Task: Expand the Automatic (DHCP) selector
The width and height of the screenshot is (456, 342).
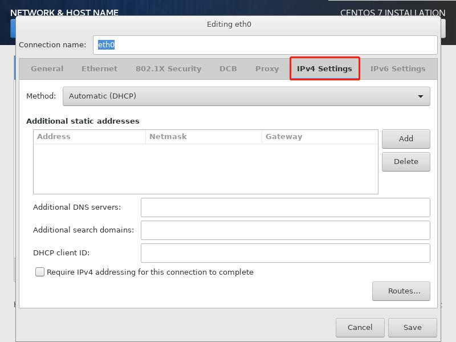Action: coord(247,96)
